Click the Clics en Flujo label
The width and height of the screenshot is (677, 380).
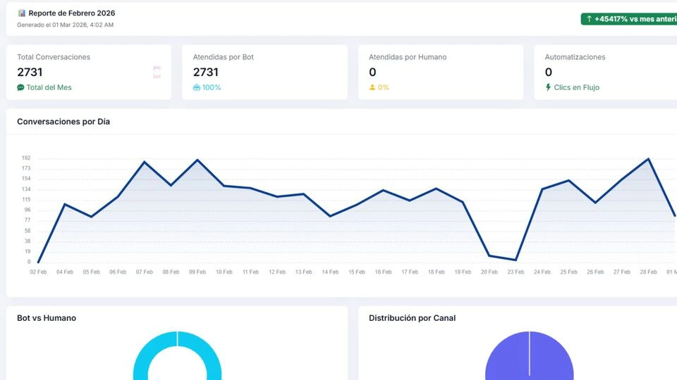coord(576,88)
